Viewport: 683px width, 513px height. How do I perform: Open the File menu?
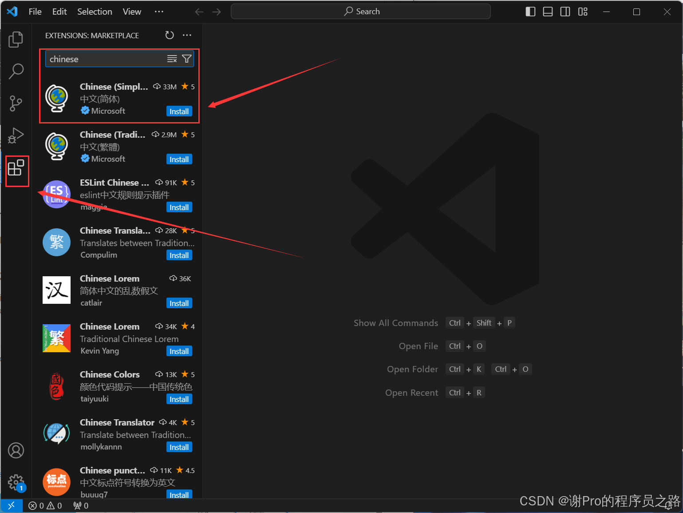[35, 12]
